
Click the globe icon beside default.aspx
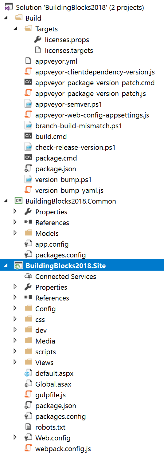click(28, 373)
